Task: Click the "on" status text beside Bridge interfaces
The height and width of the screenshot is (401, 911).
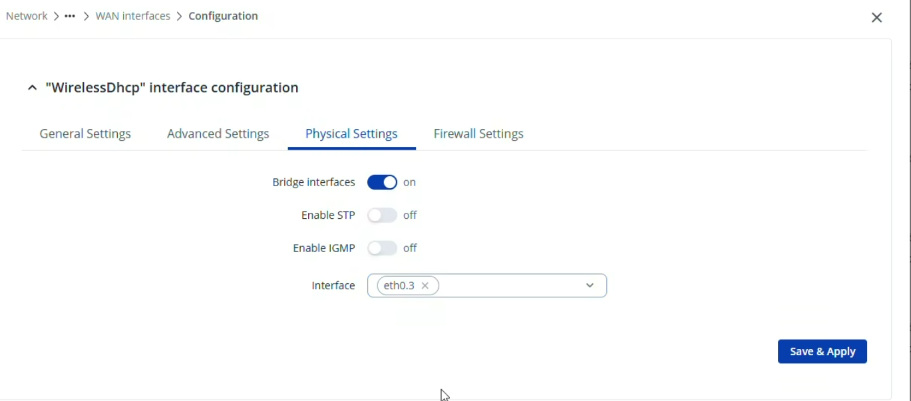Action: tap(409, 182)
